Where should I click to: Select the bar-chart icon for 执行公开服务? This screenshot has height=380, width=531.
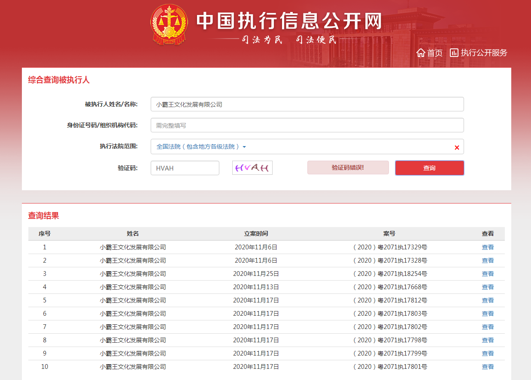tap(455, 53)
